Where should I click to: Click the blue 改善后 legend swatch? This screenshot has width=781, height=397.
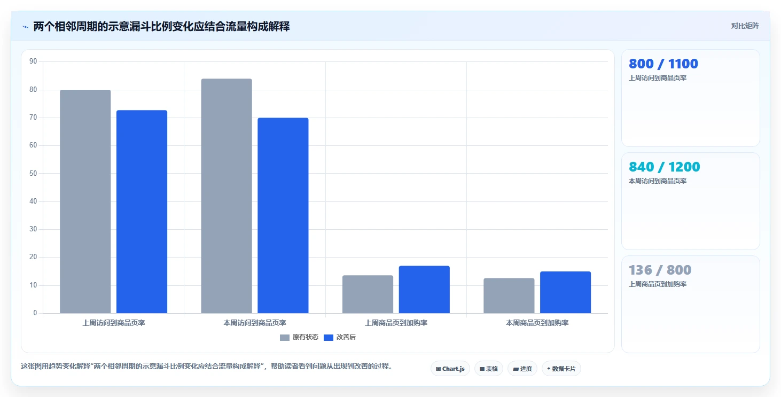click(x=329, y=338)
